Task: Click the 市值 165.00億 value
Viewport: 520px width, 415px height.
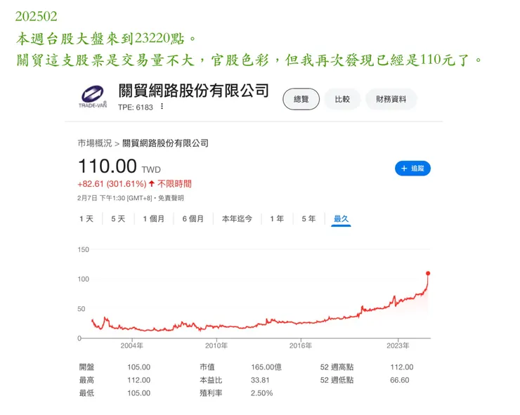Action: tap(266, 367)
